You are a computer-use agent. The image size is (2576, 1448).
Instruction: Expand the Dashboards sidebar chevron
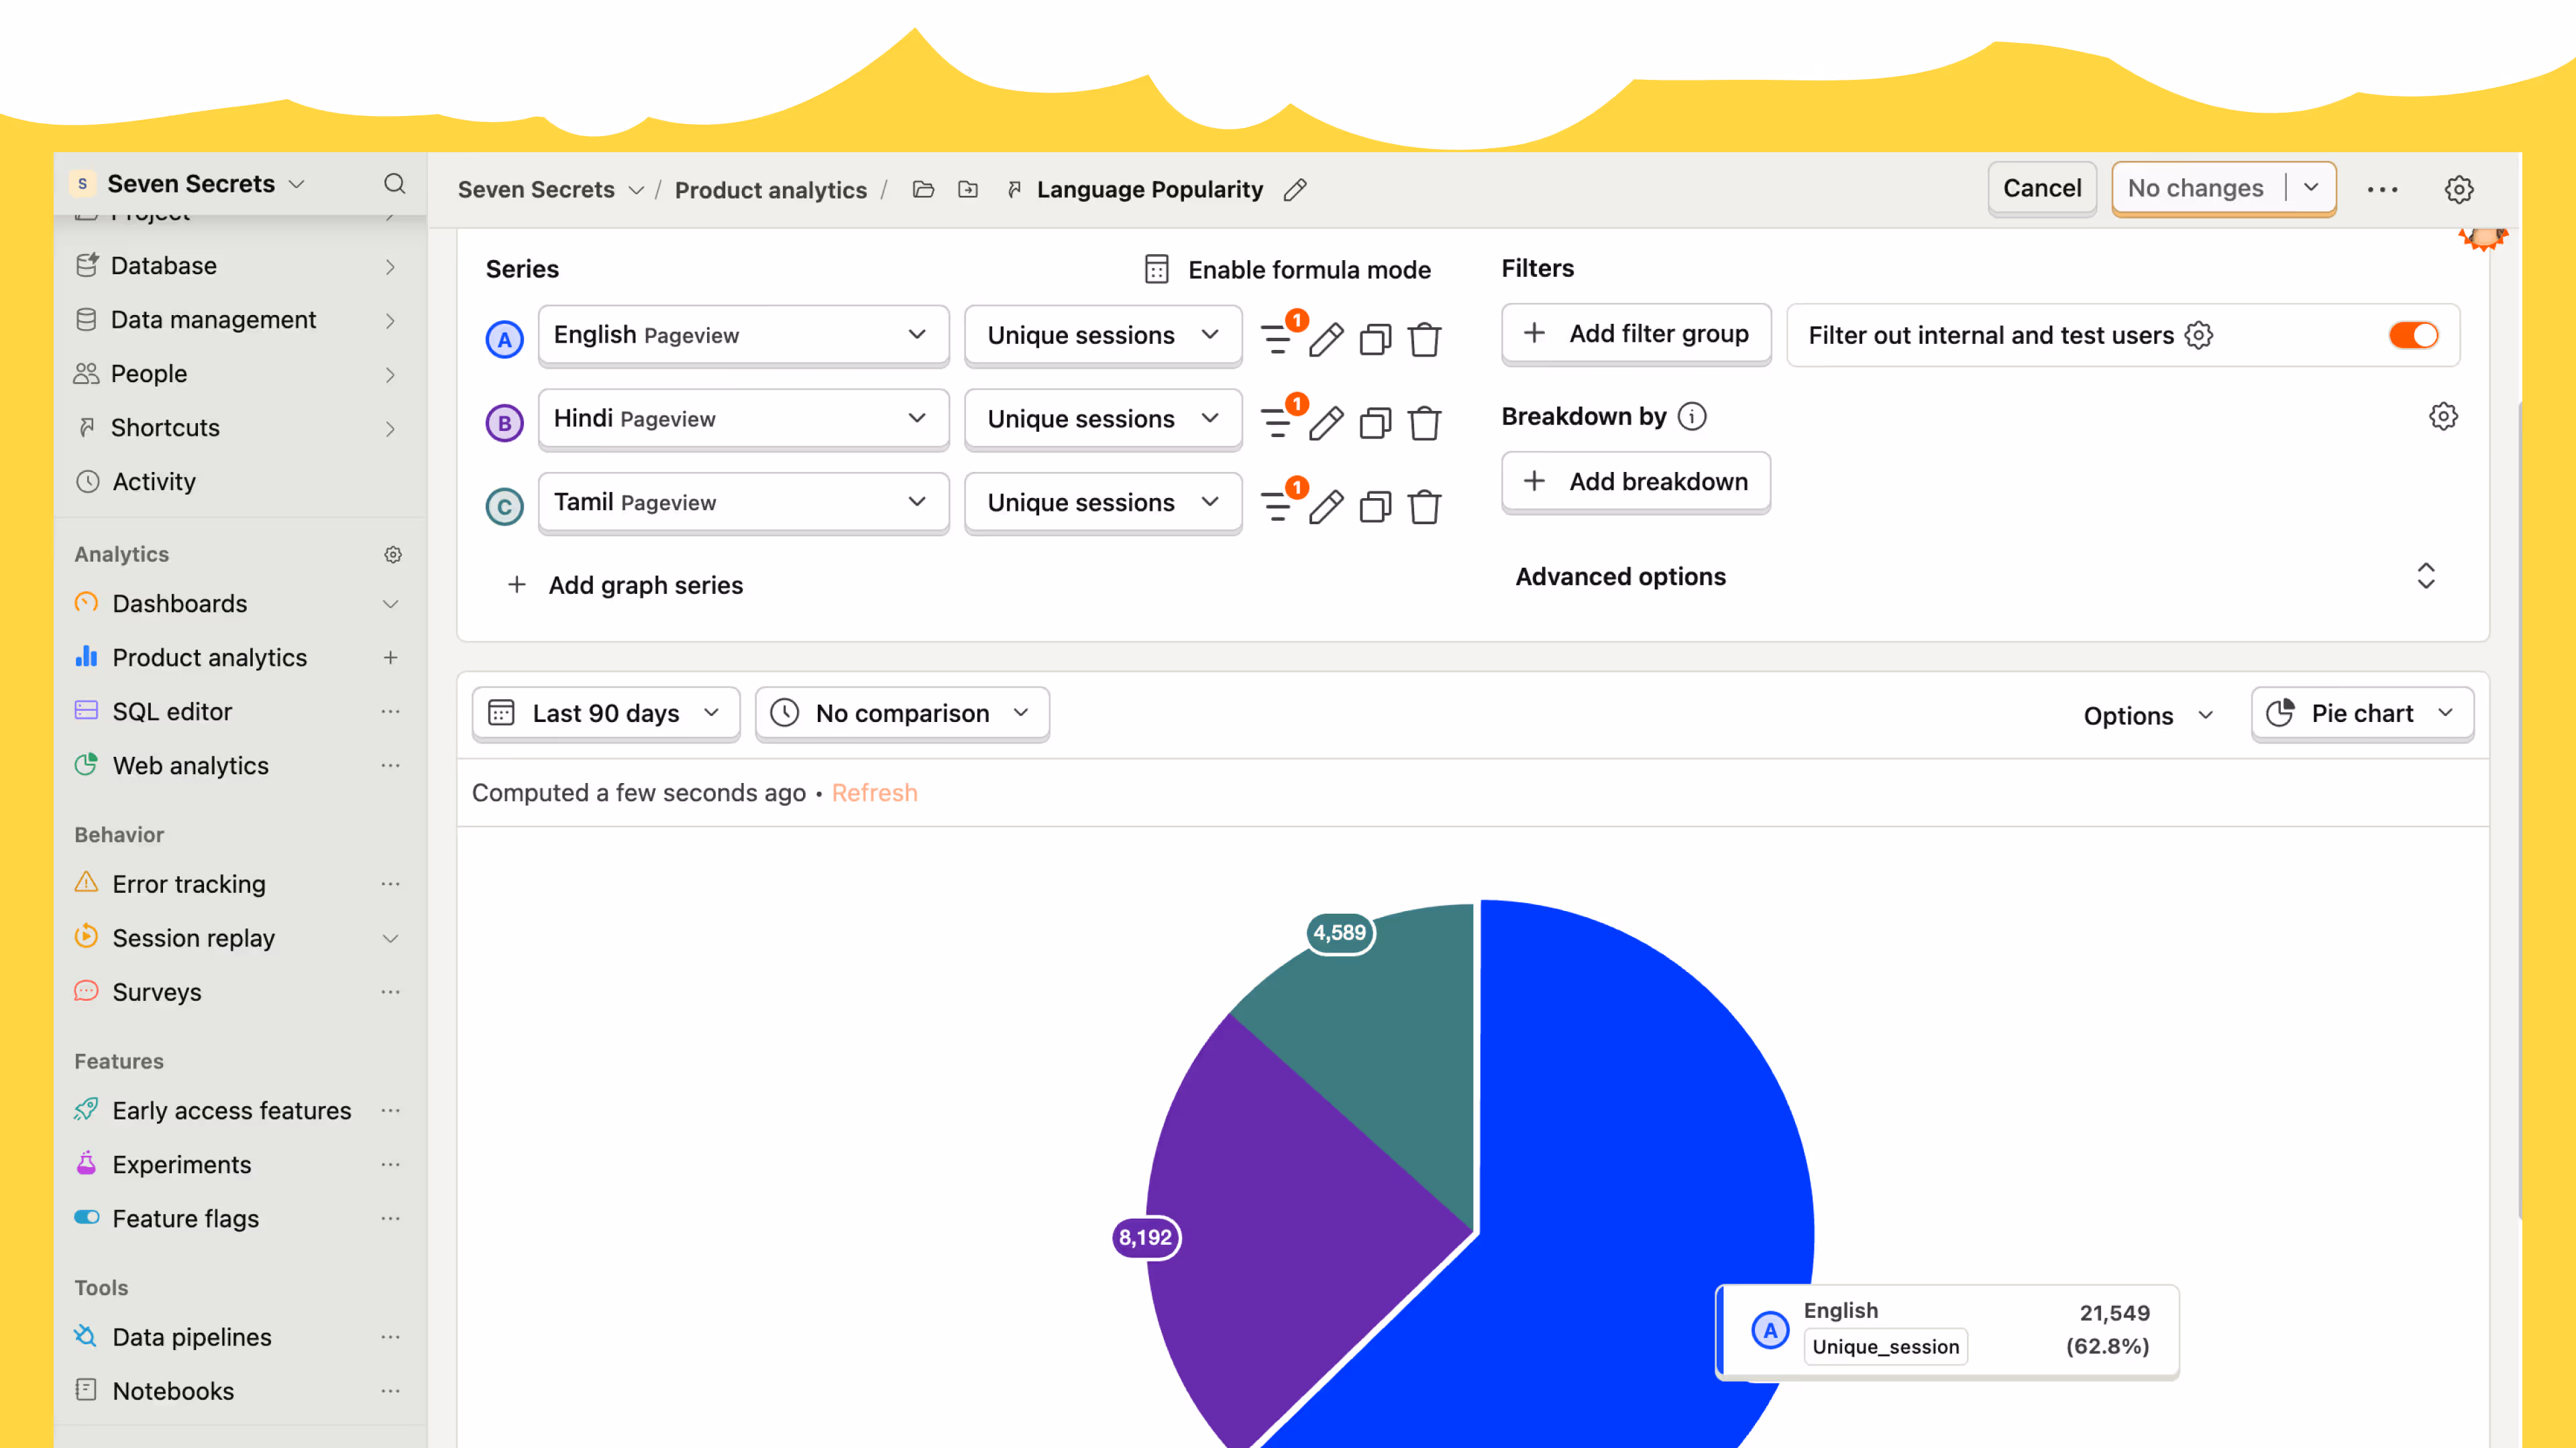pos(390,603)
